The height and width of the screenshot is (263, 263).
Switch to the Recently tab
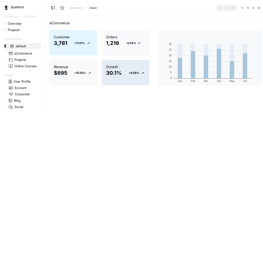pos(30,16)
